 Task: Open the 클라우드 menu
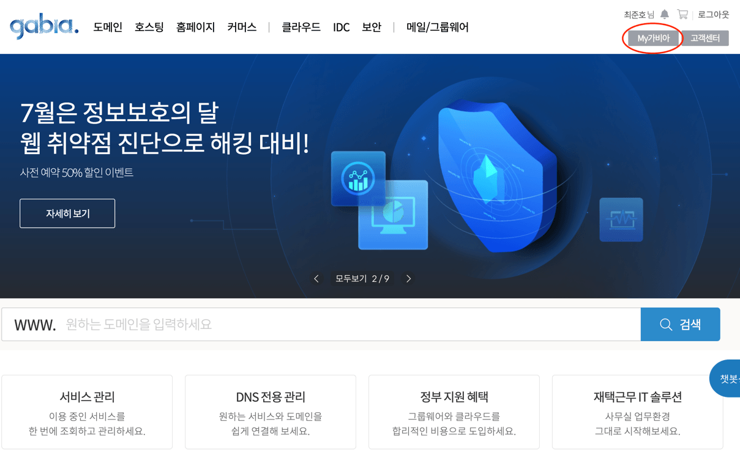click(x=301, y=28)
